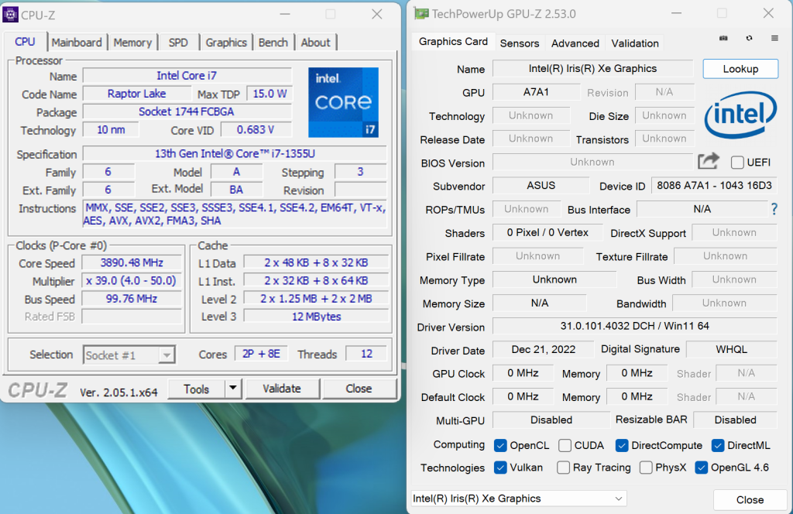
Task: Click the GPU Name text field
Action: (x=592, y=69)
